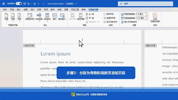The width and height of the screenshot is (178, 100).
Task: Click the 奇数页页眉 (Odd Page Header) label
Action: pyautogui.click(x=29, y=46)
